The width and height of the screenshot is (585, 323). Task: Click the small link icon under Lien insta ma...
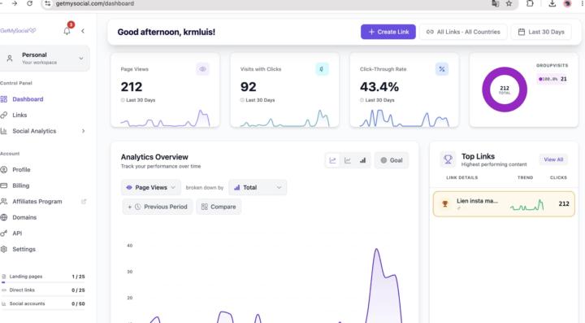[x=459, y=208]
